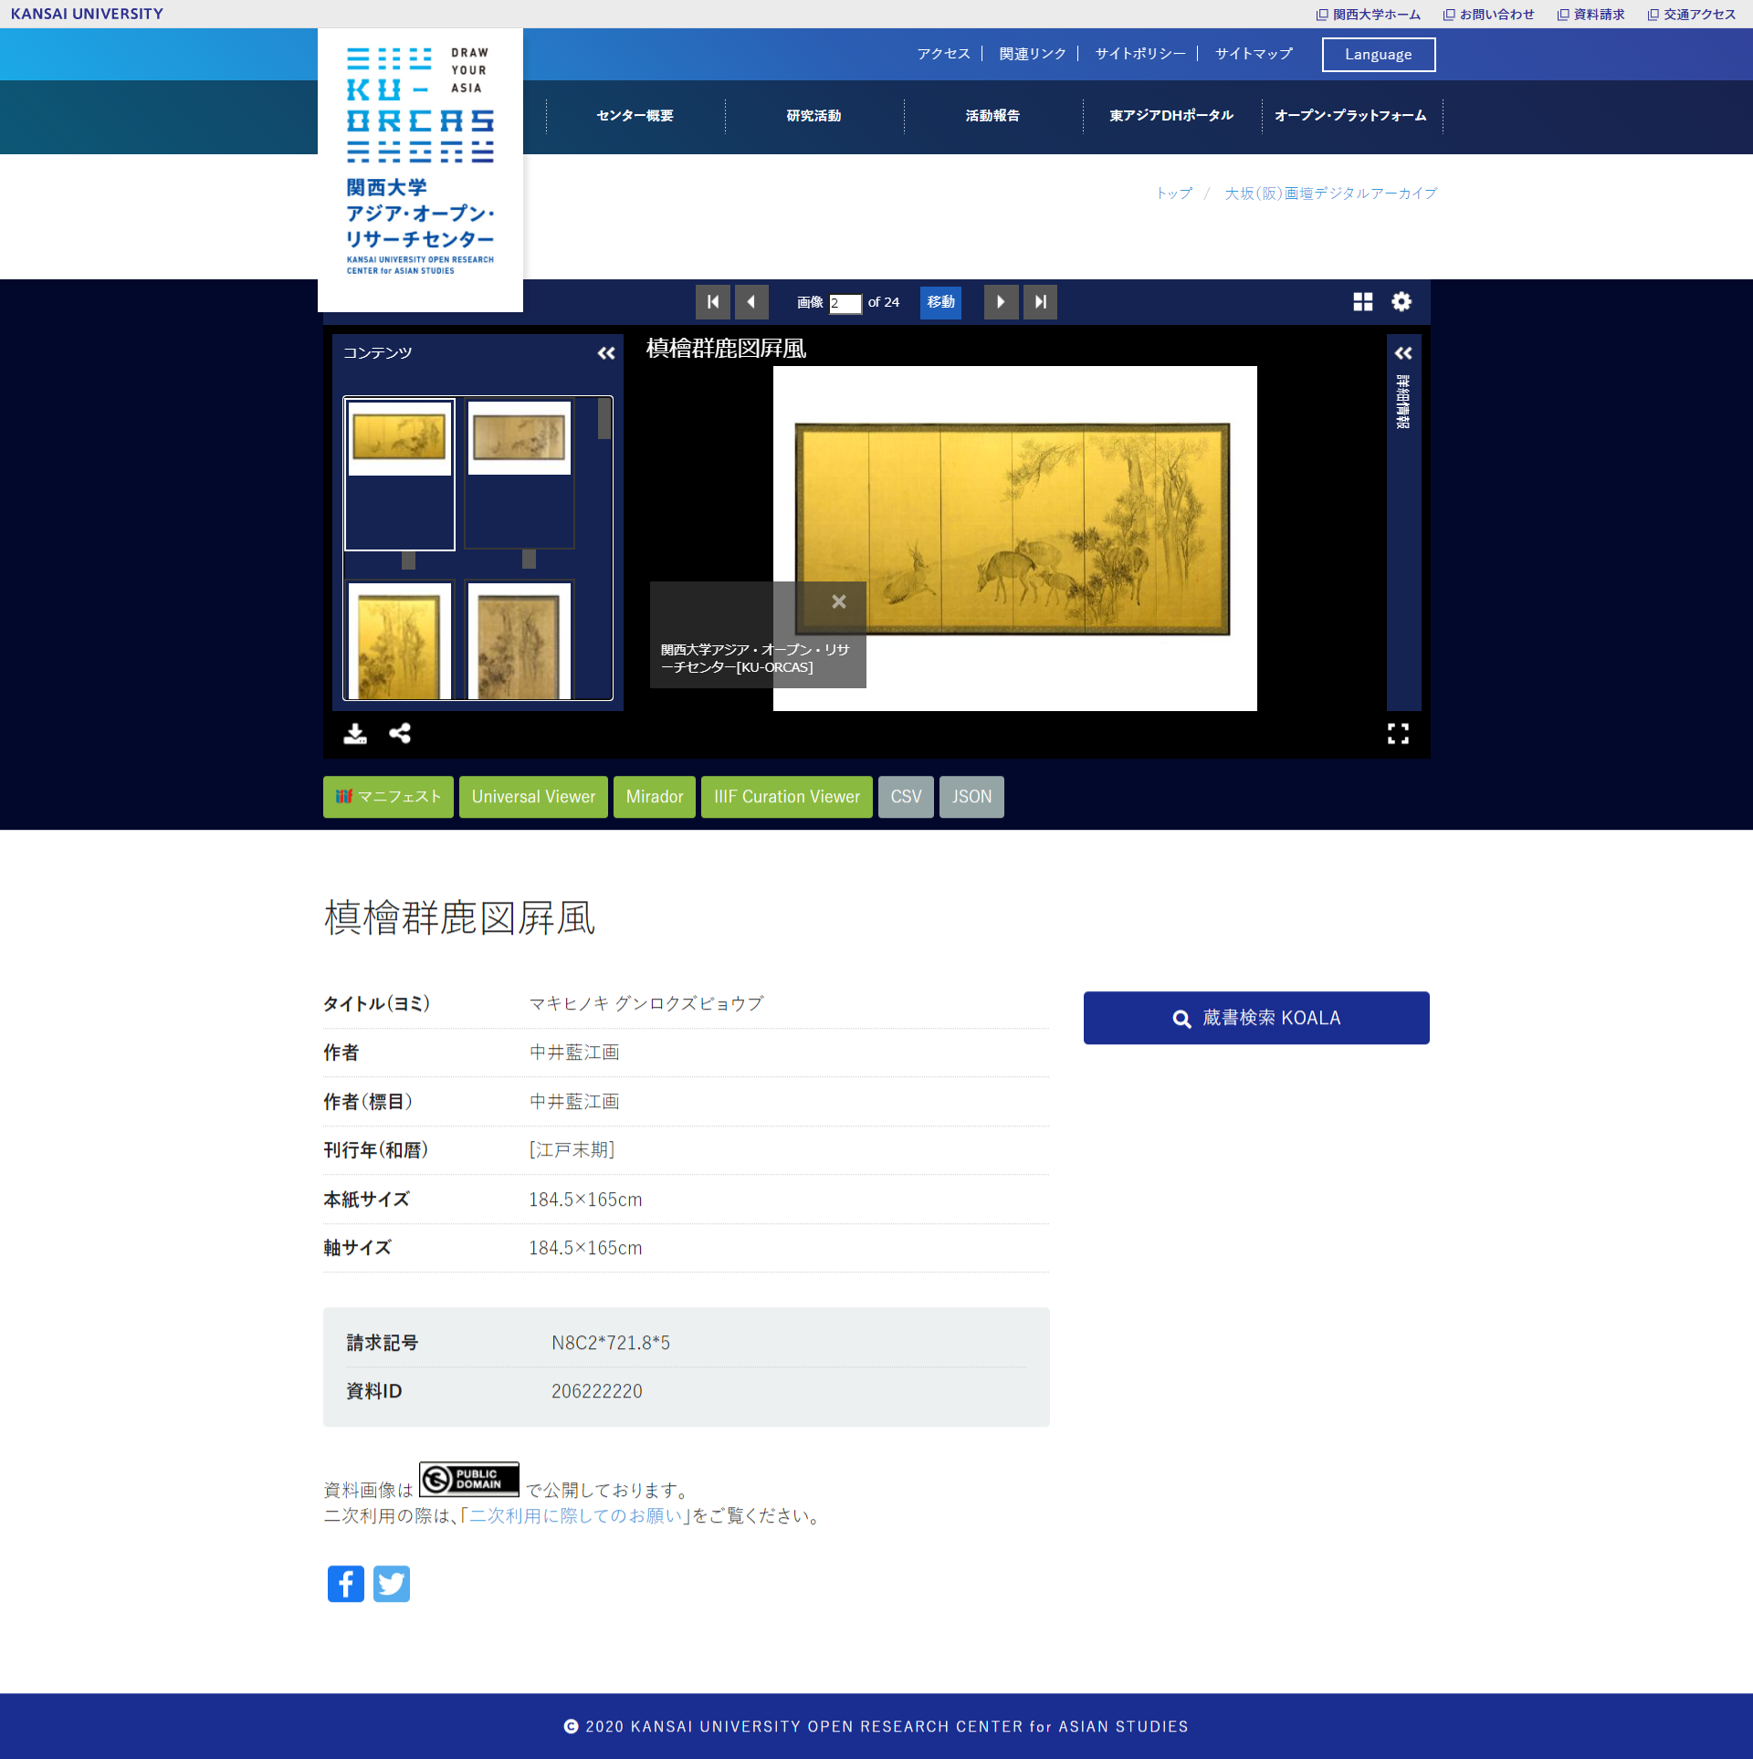This screenshot has width=1753, height=1759.
Task: Expand the 詳細情報 details side panel
Action: pyautogui.click(x=1403, y=353)
